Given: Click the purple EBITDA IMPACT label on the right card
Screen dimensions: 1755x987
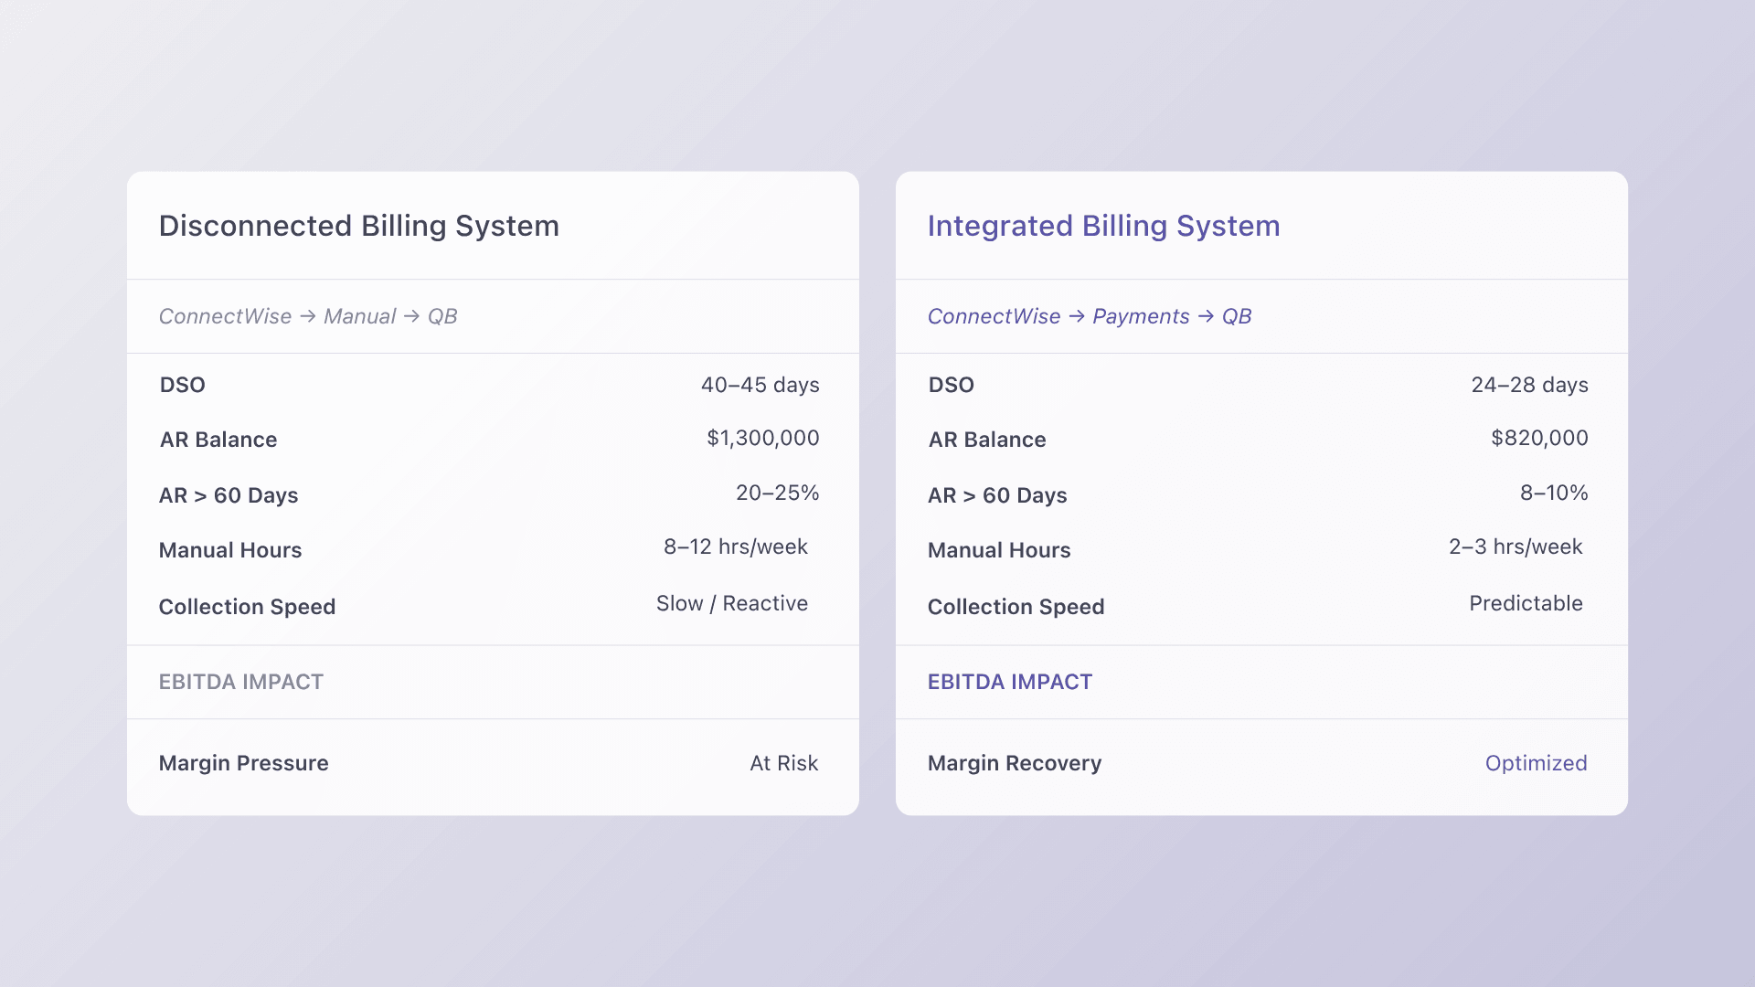Looking at the screenshot, I should pyautogui.click(x=1009, y=682).
